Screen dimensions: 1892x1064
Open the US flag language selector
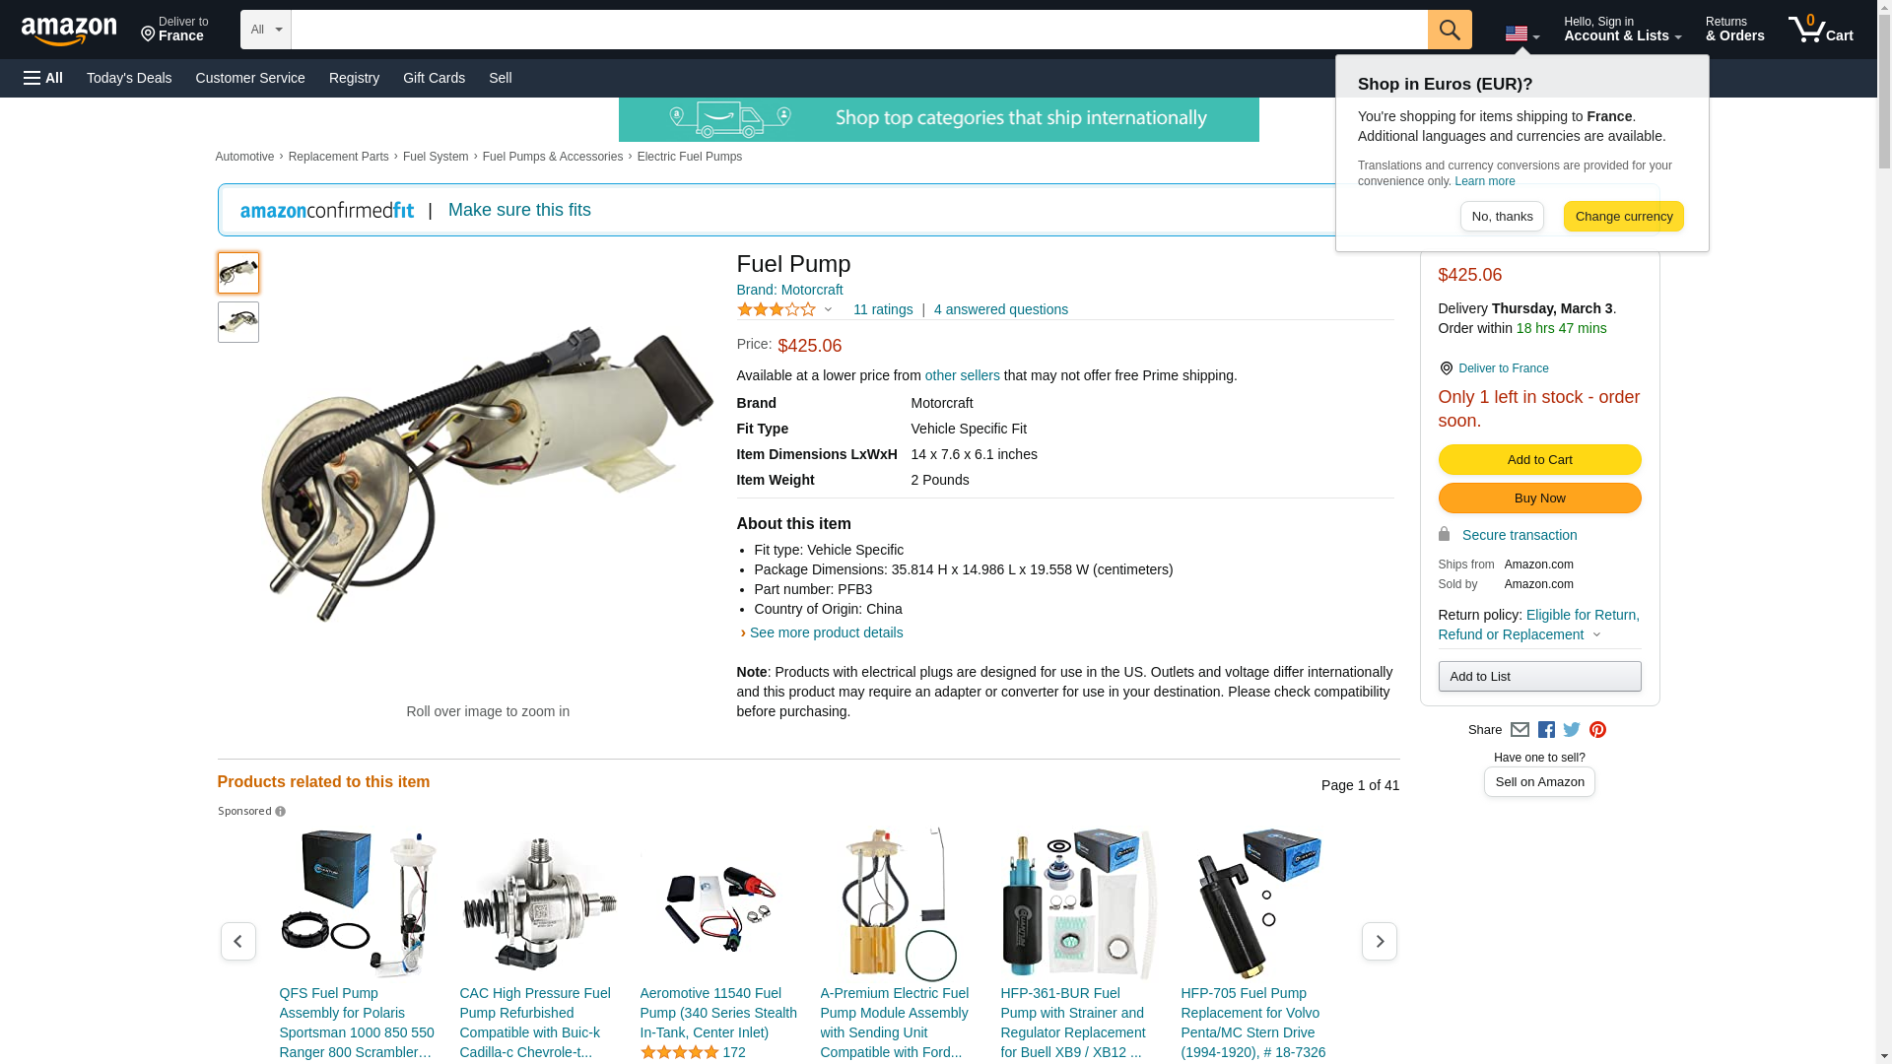click(1521, 34)
